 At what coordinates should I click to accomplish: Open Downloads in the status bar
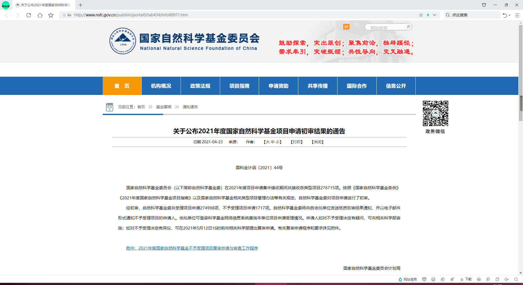(x=466, y=279)
